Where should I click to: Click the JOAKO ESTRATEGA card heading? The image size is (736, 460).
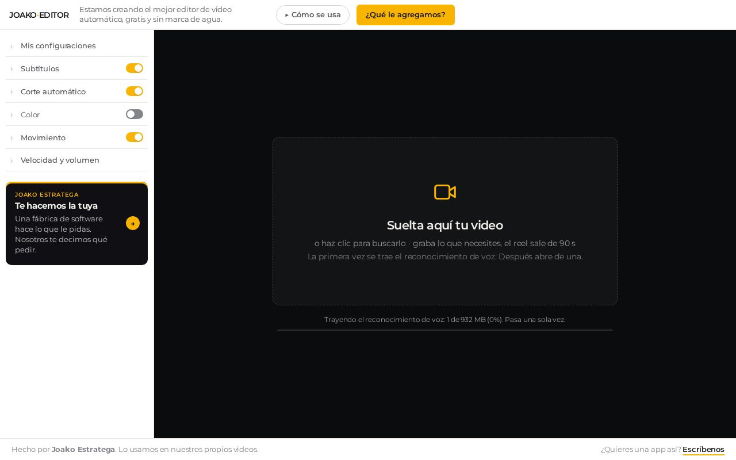point(47,195)
